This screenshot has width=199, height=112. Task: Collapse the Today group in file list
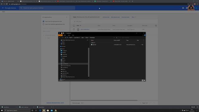point(93,43)
